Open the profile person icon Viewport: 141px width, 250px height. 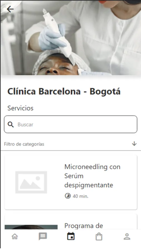127,236
